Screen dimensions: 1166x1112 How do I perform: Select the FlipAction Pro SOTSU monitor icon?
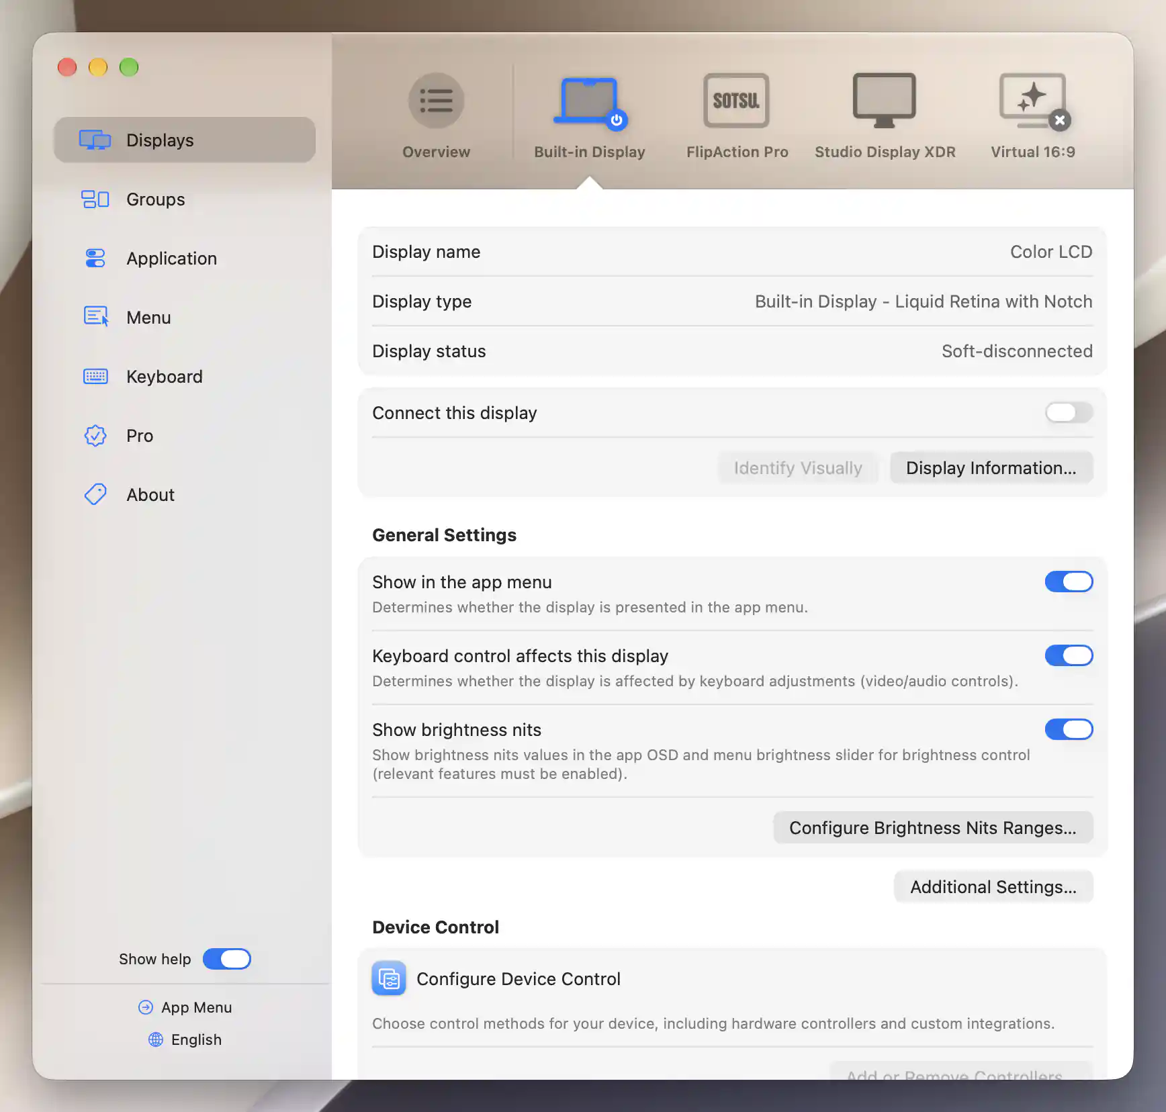click(736, 101)
